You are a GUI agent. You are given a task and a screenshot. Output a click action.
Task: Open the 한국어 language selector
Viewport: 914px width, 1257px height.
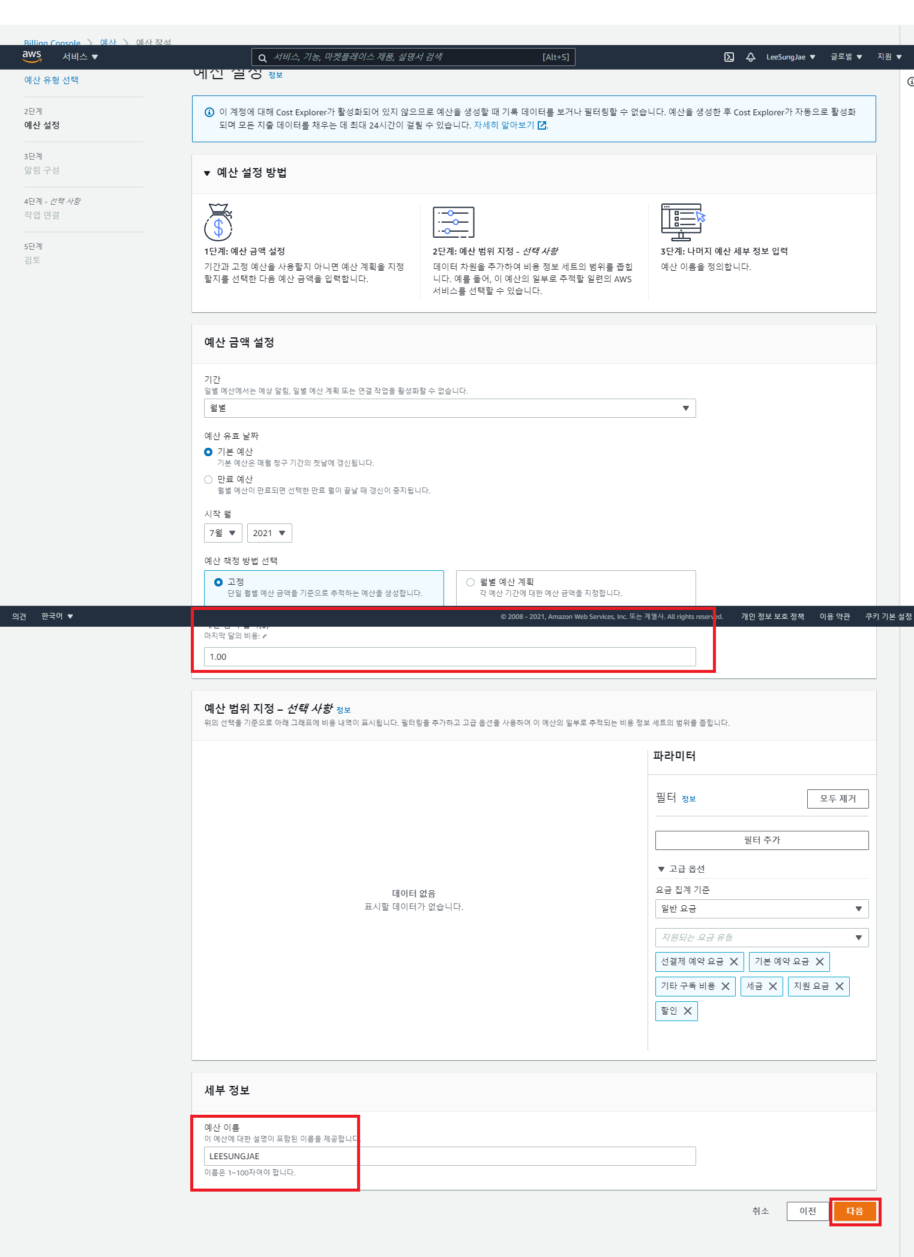tap(57, 616)
